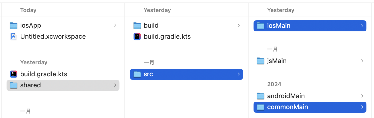
Task: Click the commonMain folder icon
Action: 260,107
